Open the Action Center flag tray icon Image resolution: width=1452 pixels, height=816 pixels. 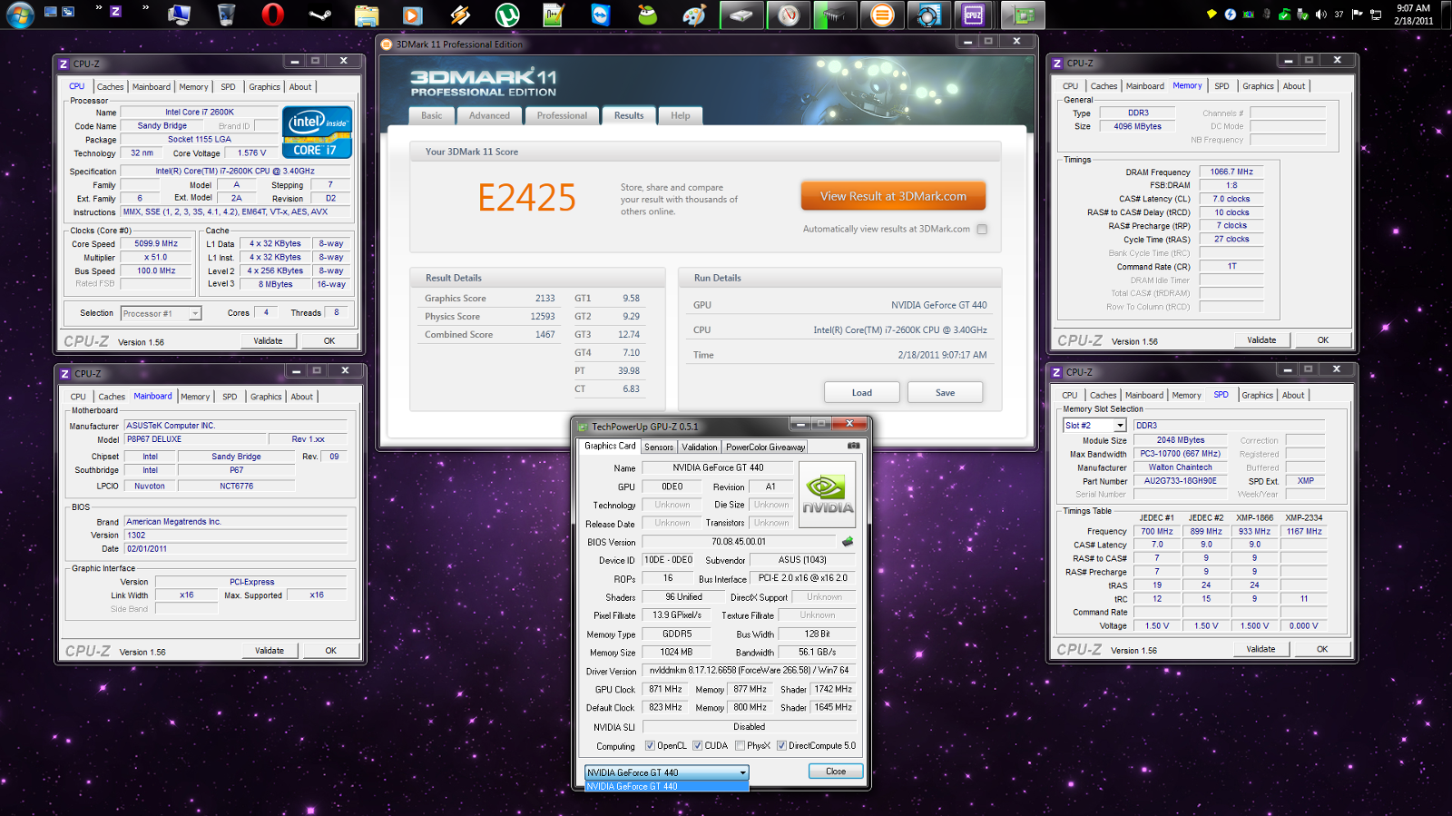pos(1357,14)
